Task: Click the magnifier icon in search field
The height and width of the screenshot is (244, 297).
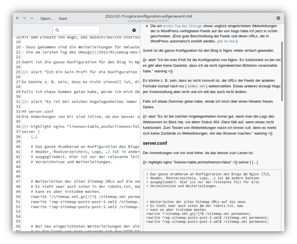Action: point(58,30)
